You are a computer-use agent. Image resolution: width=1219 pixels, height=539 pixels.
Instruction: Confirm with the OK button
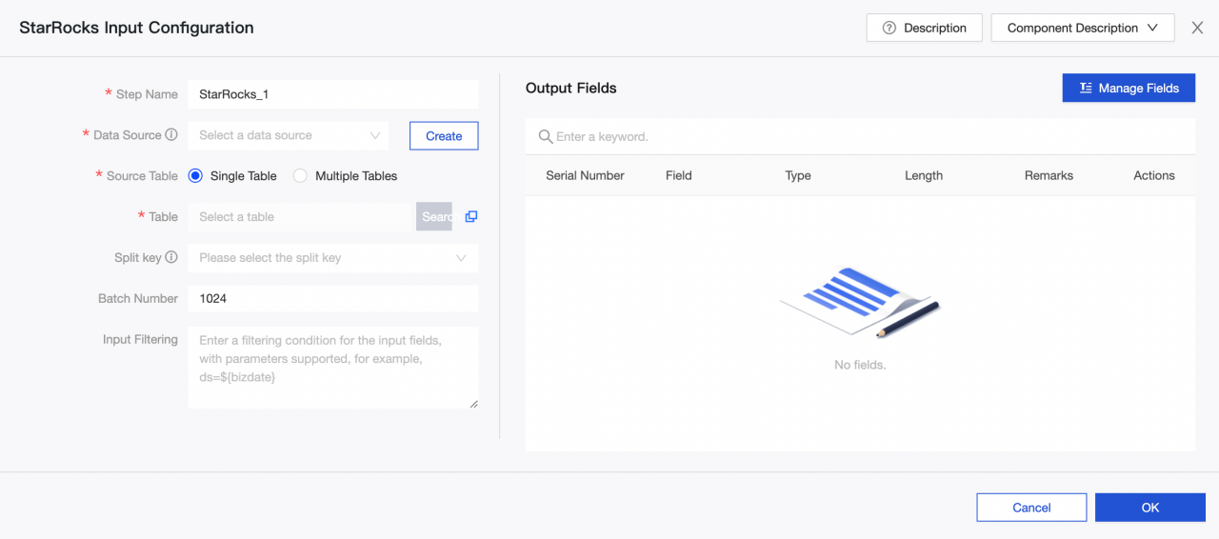point(1149,508)
